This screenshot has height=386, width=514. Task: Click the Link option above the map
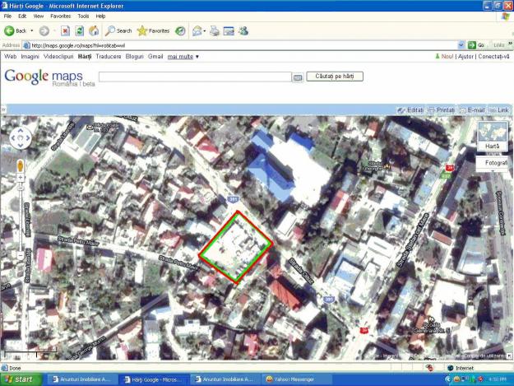499,110
